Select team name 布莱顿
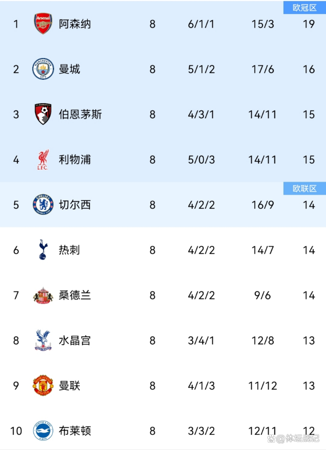 [75, 431]
